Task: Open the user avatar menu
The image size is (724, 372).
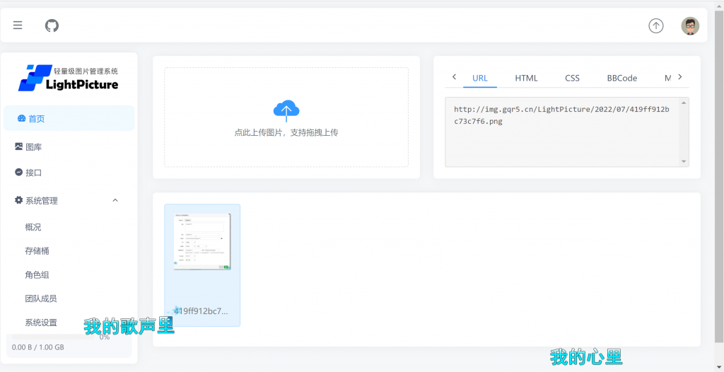Action: pyautogui.click(x=690, y=26)
